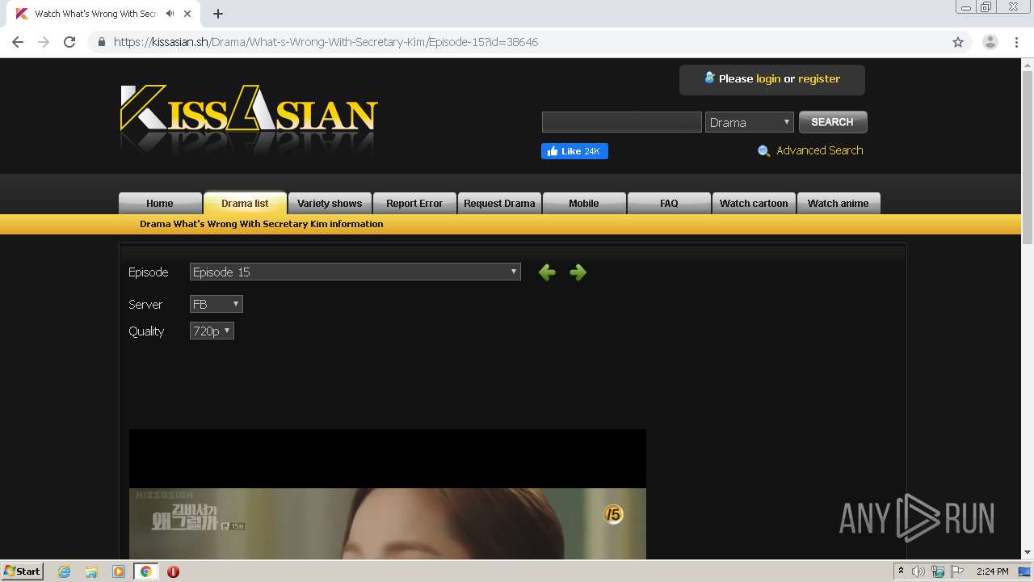This screenshot has width=1034, height=582.
Task: Click the taskbar clock 2:24 PM
Action: [x=992, y=571]
